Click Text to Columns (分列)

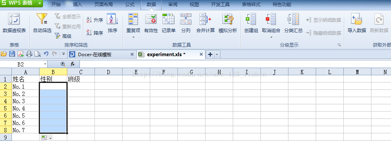click(186, 23)
